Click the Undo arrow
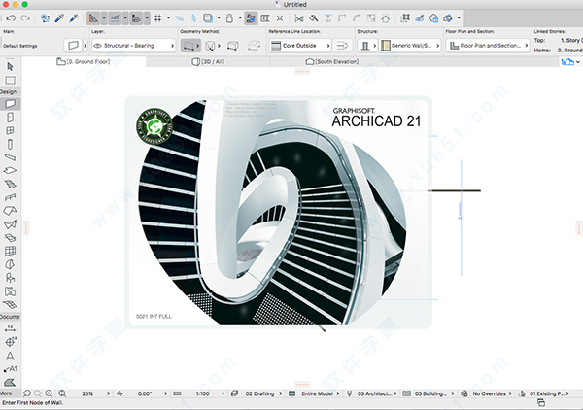Image resolution: width=583 pixels, height=410 pixels. [11, 17]
